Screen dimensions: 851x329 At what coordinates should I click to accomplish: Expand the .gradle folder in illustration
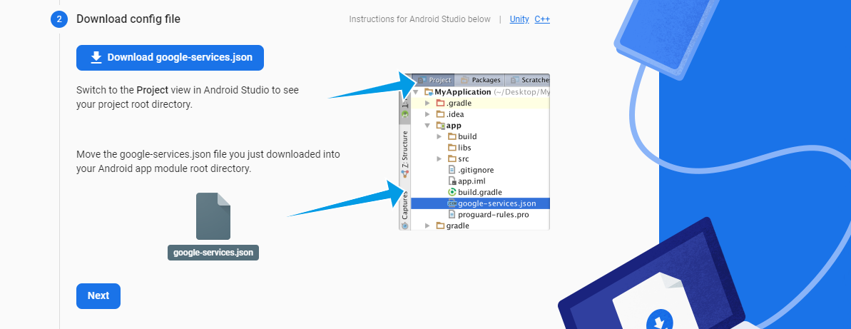428,103
